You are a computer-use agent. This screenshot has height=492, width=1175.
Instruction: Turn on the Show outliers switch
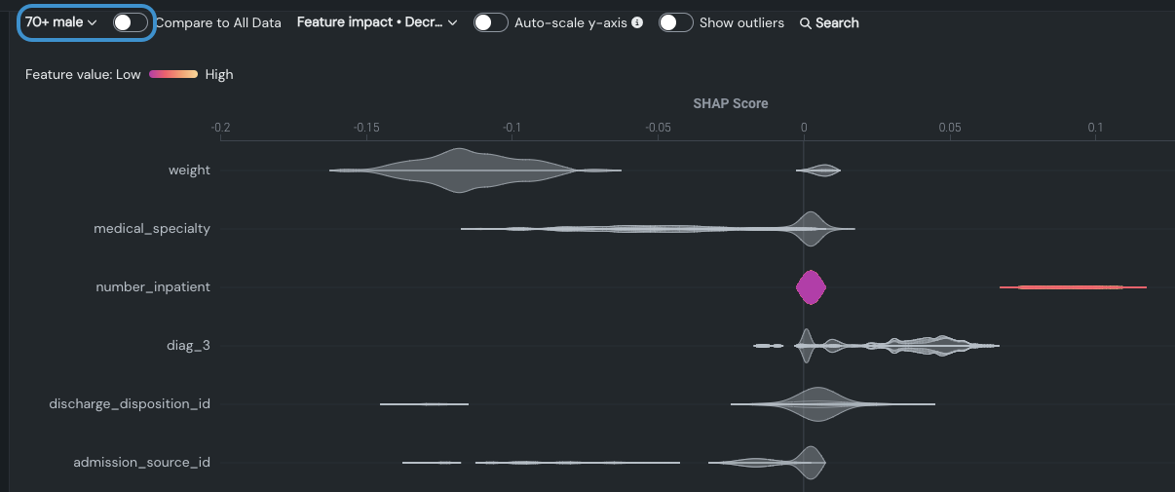[675, 22]
